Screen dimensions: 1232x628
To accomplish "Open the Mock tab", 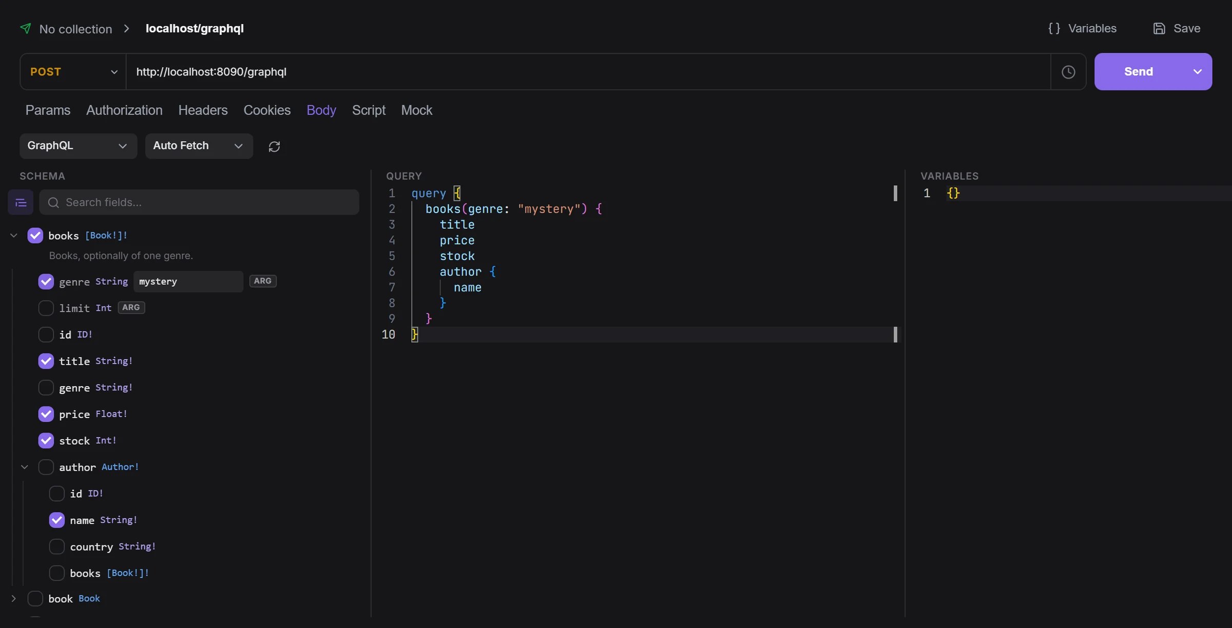I will point(417,110).
